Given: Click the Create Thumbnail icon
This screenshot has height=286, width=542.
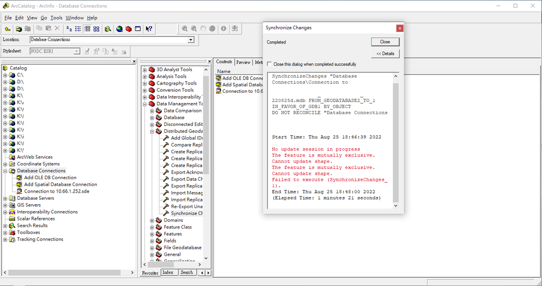Looking at the screenshot, I should [x=235, y=29].
